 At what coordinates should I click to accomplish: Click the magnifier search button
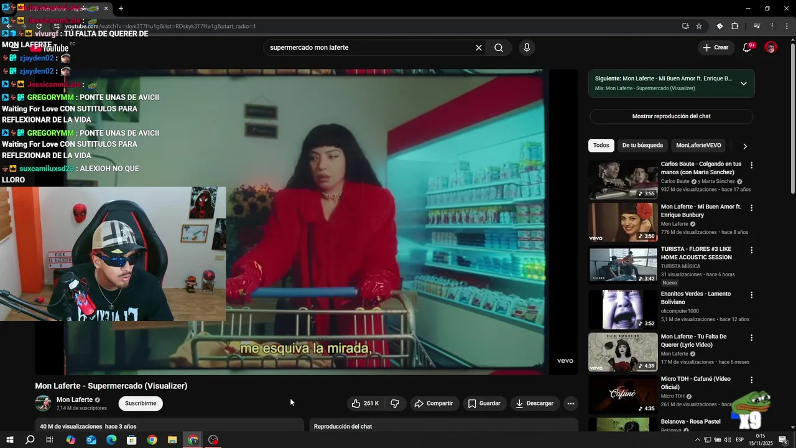(499, 48)
